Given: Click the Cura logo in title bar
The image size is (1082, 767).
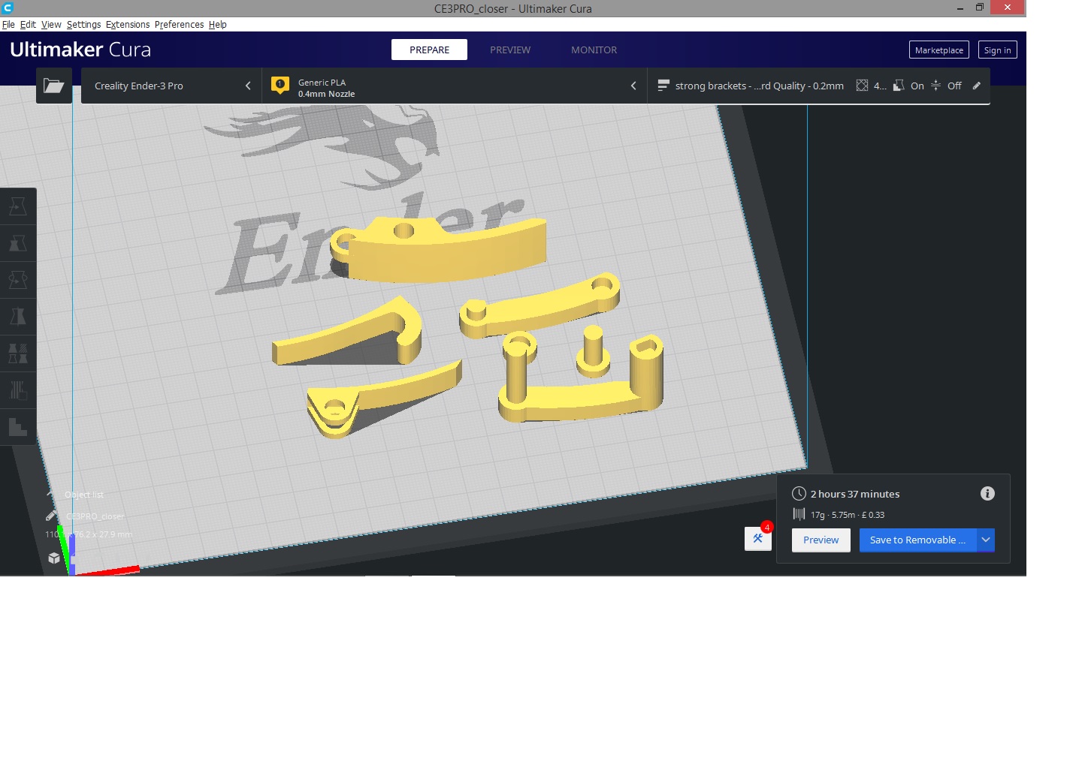Looking at the screenshot, I should (x=8, y=8).
